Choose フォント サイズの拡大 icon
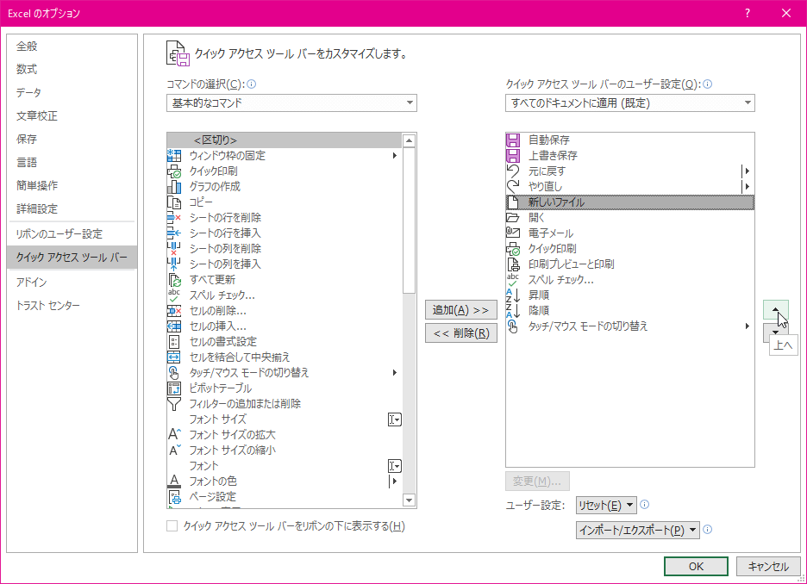Viewport: 807px width, 584px height. 174,435
